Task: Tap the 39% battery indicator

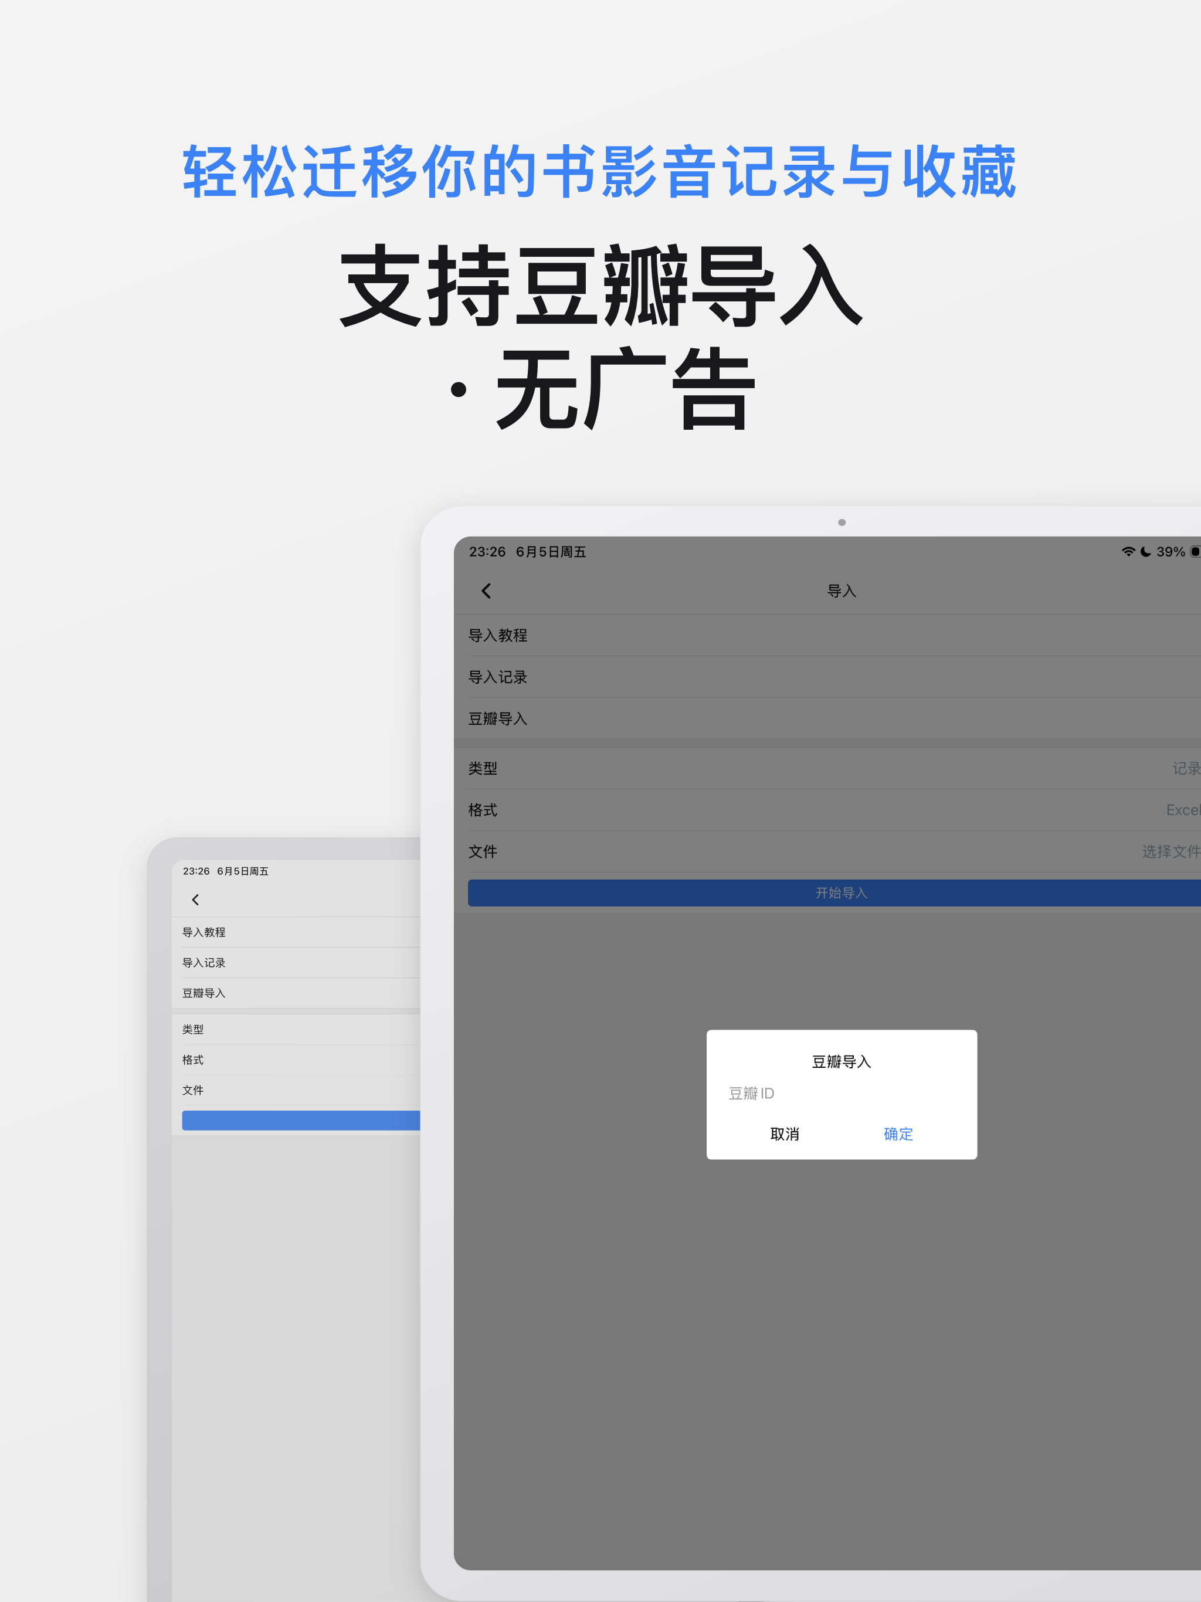Action: [1178, 552]
